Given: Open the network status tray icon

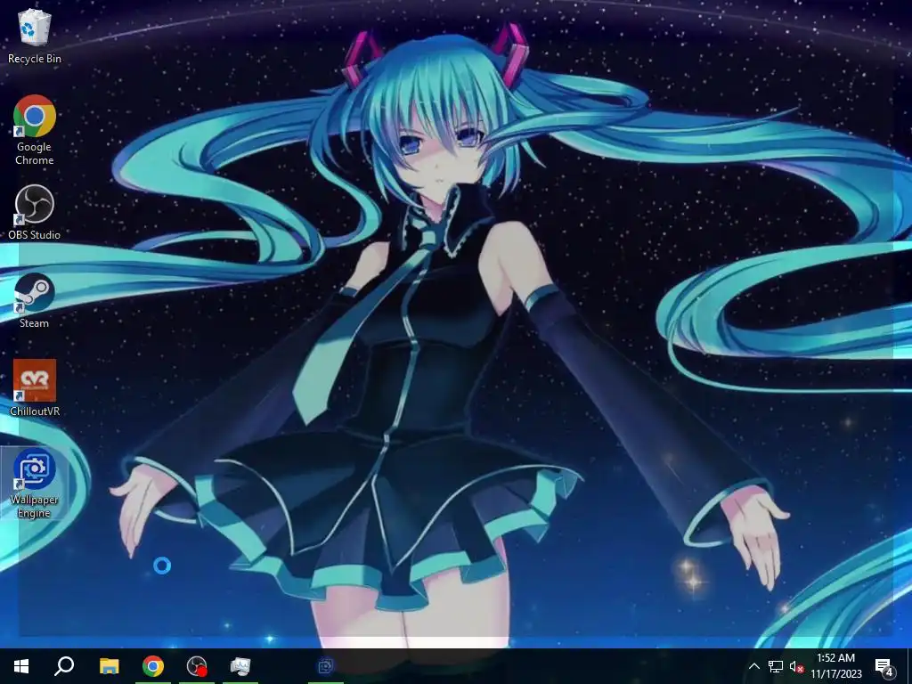Looking at the screenshot, I should [776, 666].
